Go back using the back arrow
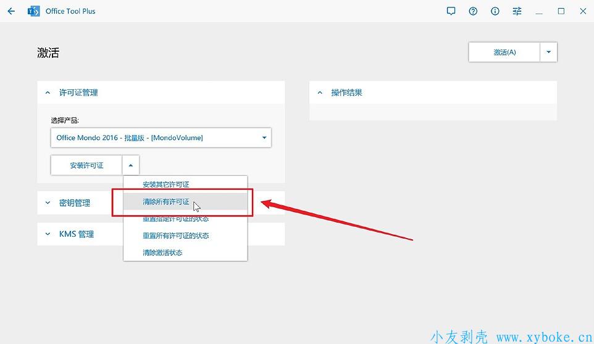594x344 pixels. (11, 11)
